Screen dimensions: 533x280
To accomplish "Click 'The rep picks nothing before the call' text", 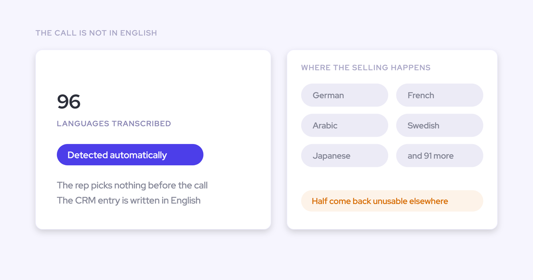I will [132, 185].
